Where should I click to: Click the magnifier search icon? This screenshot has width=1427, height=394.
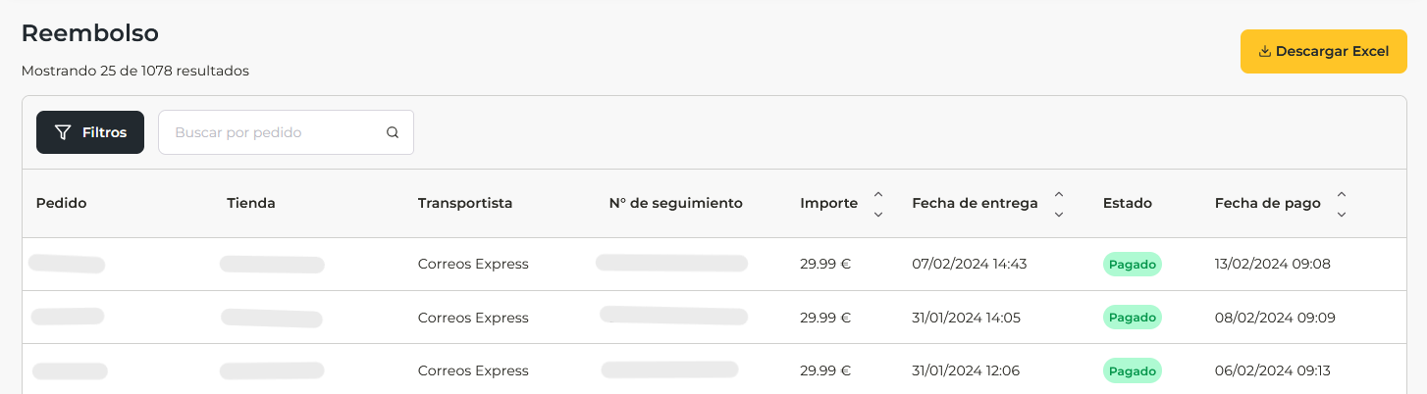(x=393, y=132)
